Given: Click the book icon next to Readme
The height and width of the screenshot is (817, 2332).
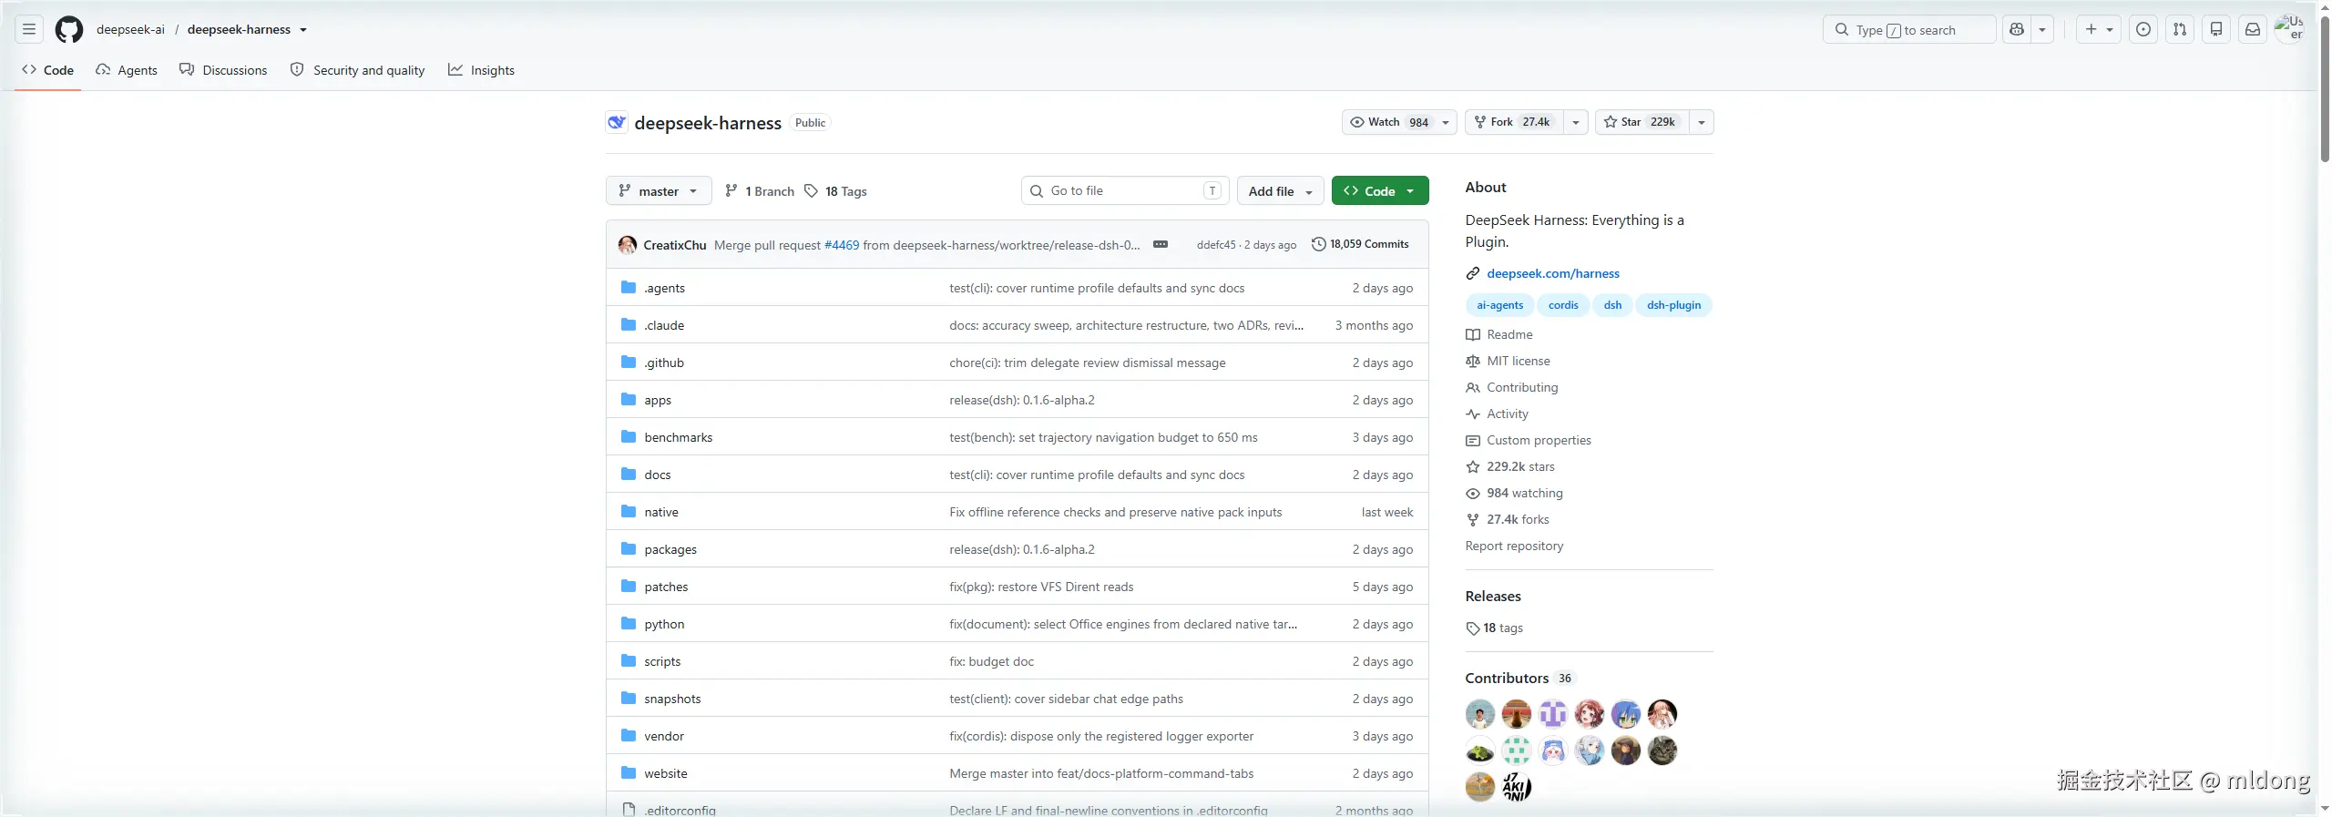Looking at the screenshot, I should coord(1473,335).
